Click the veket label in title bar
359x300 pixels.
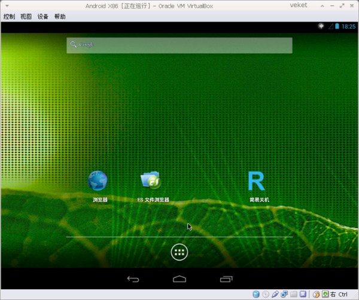click(x=299, y=5)
